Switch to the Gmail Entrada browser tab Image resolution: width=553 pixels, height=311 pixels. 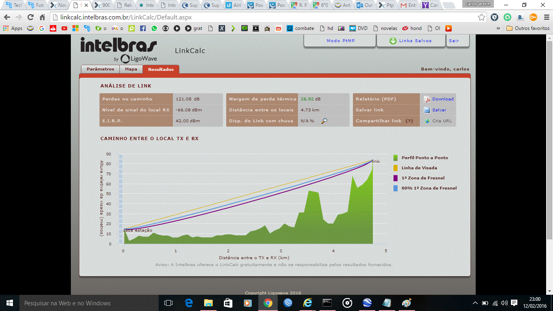tap(408, 5)
